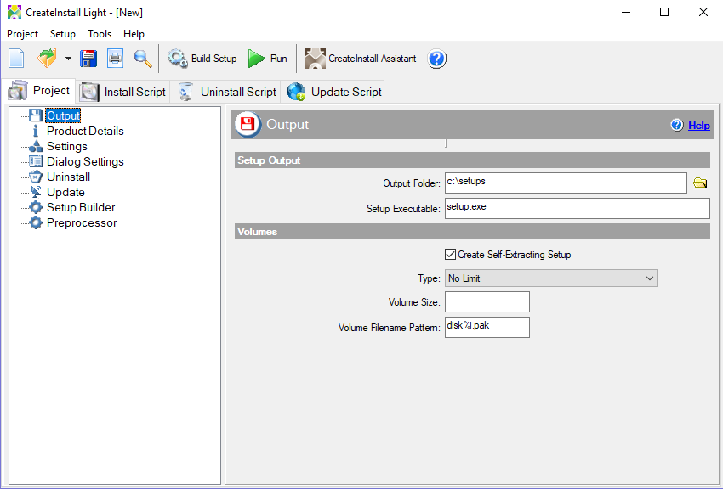
Task: Switch to the Install Script tab
Action: (x=123, y=92)
